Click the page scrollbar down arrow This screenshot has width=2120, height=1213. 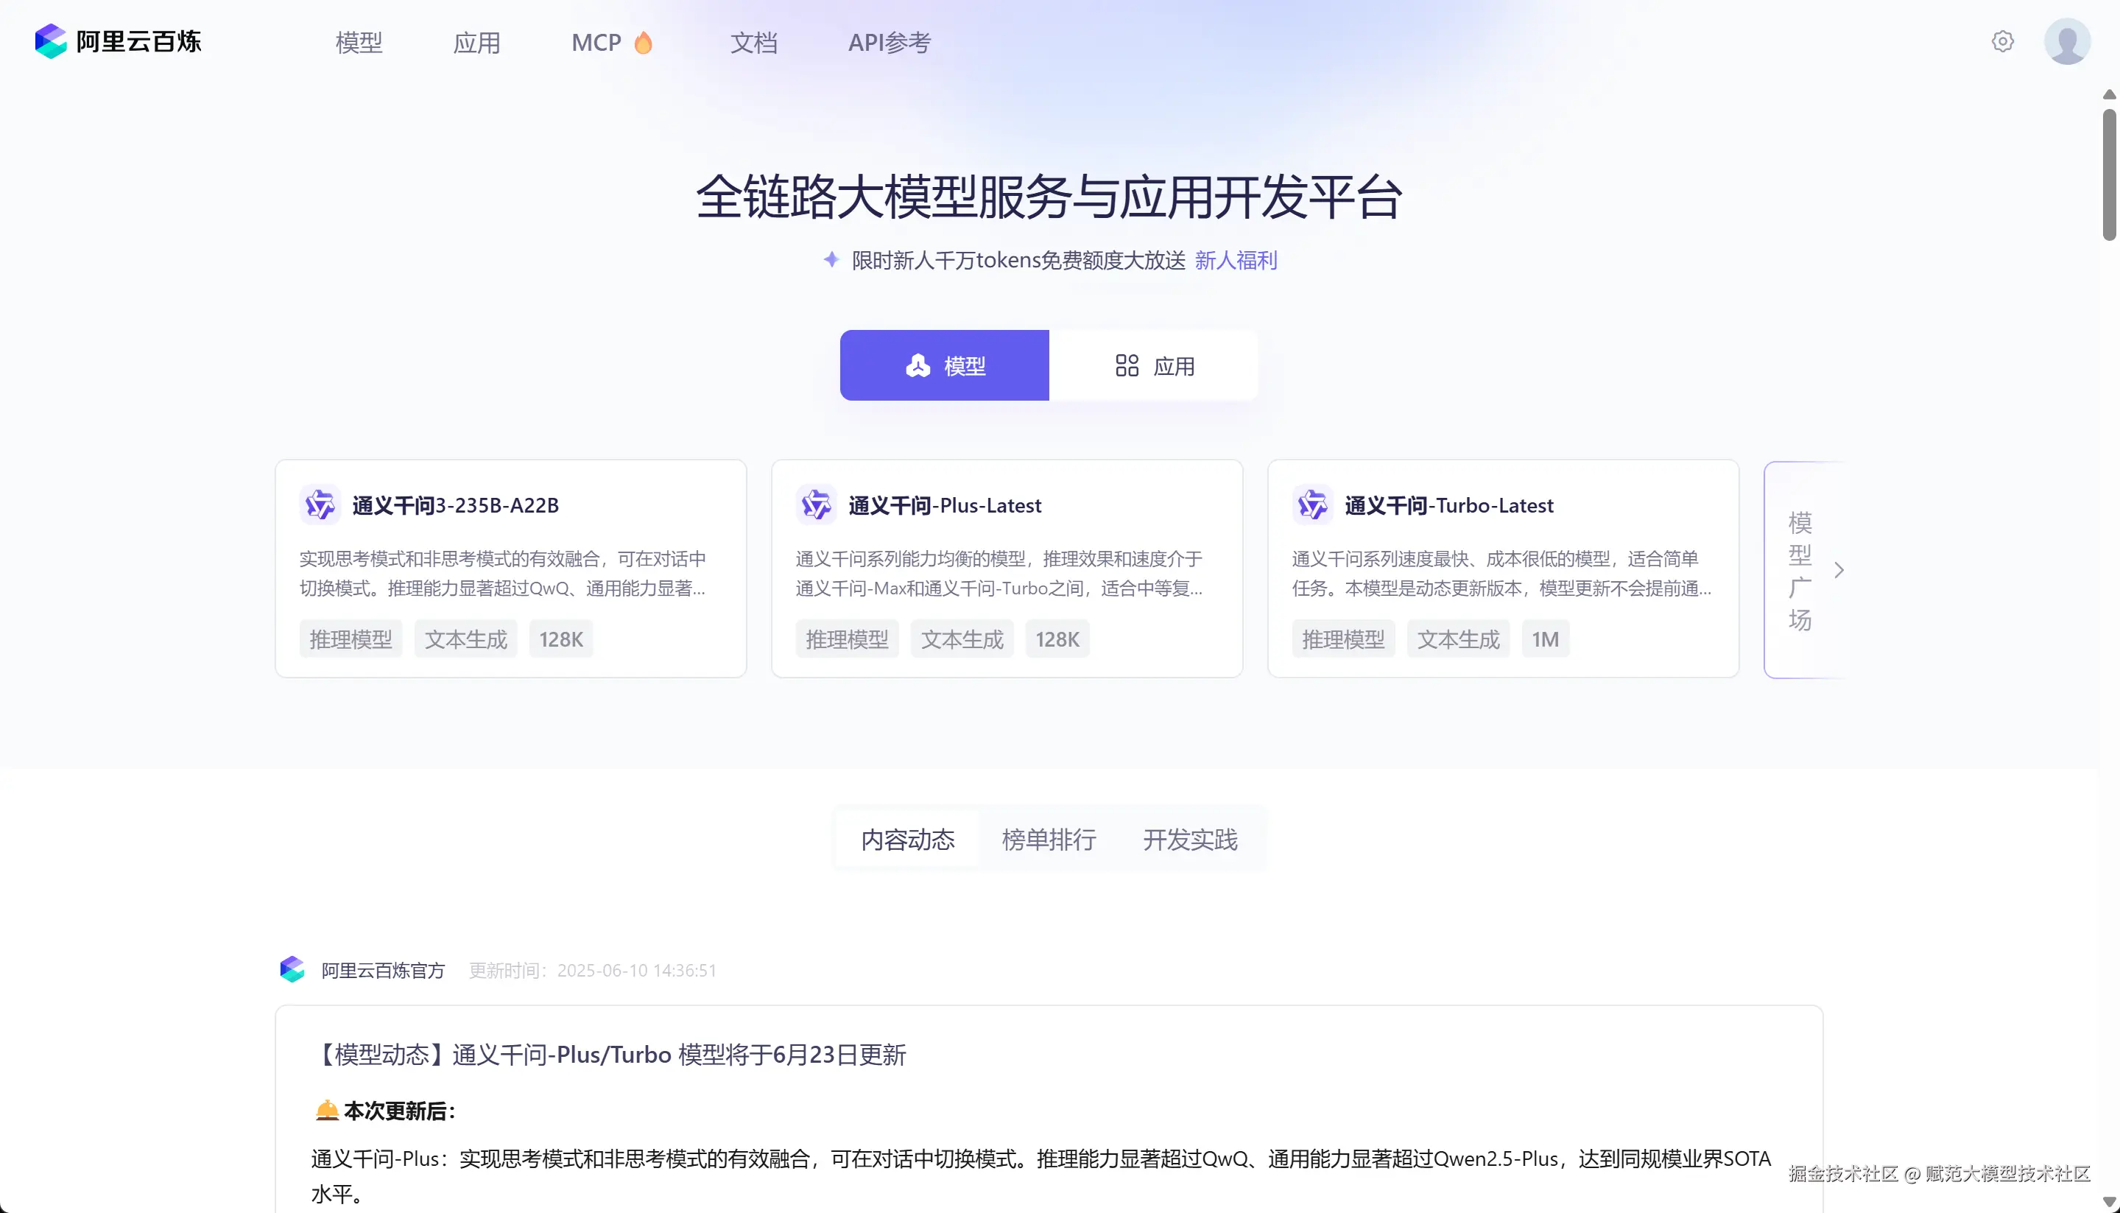[x=2108, y=1202]
